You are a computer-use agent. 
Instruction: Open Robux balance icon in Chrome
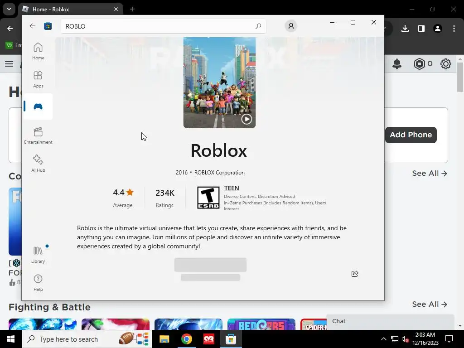click(419, 64)
